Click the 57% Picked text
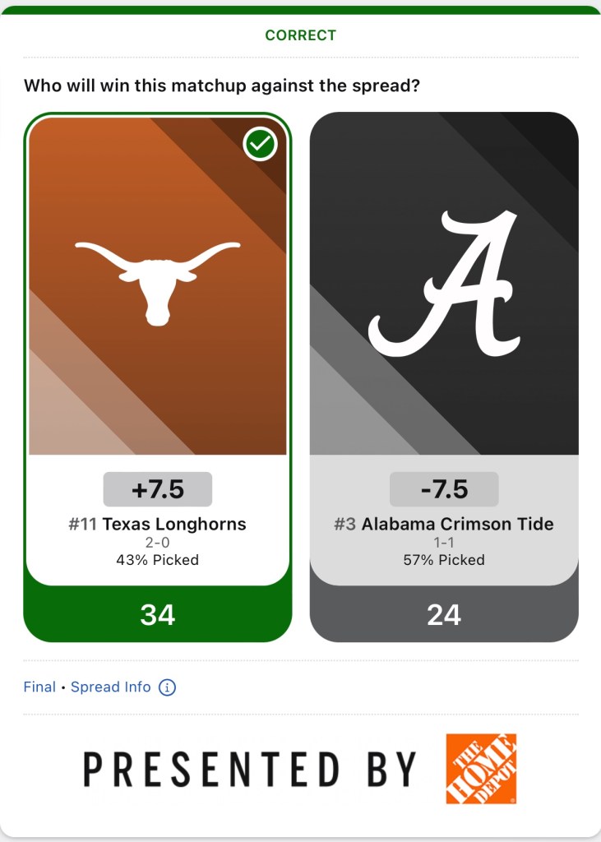The height and width of the screenshot is (842, 601). 444,560
